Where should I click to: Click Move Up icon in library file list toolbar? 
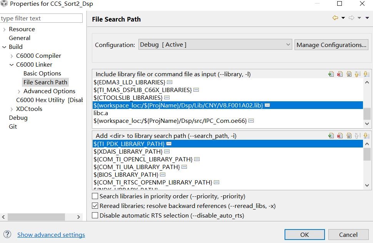tap(357, 74)
